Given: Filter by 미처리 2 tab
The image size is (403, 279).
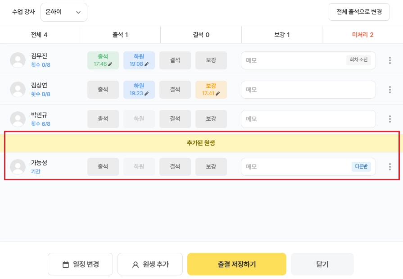Looking at the screenshot, I should point(362,35).
